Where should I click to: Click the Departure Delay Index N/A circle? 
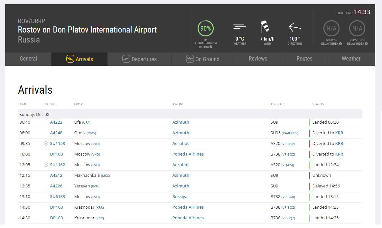click(357, 29)
